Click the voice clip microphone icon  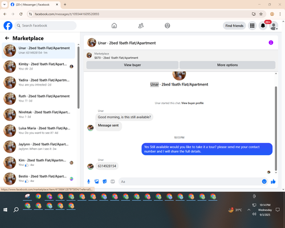click(x=88, y=181)
